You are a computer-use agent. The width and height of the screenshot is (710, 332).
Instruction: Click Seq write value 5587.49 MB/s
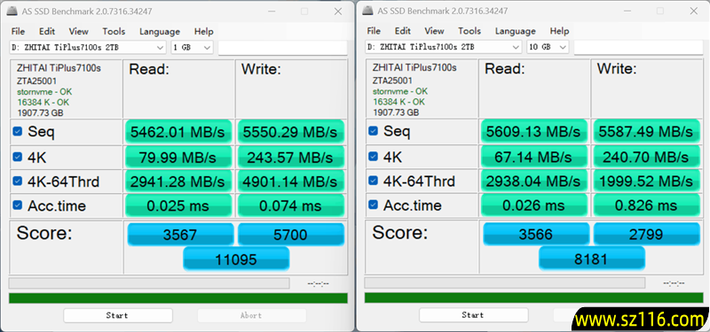(646, 131)
